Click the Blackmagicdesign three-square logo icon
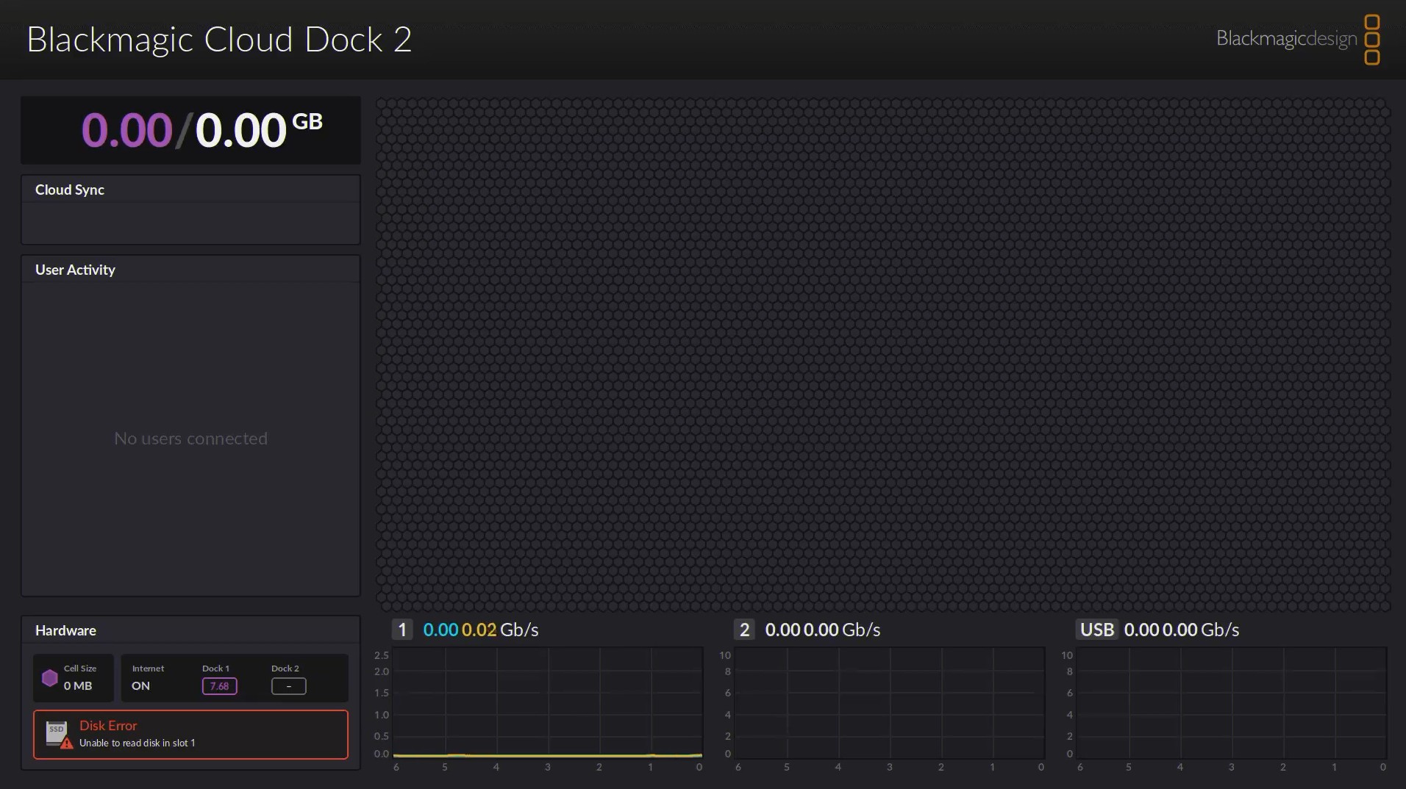The width and height of the screenshot is (1406, 789). (x=1371, y=40)
